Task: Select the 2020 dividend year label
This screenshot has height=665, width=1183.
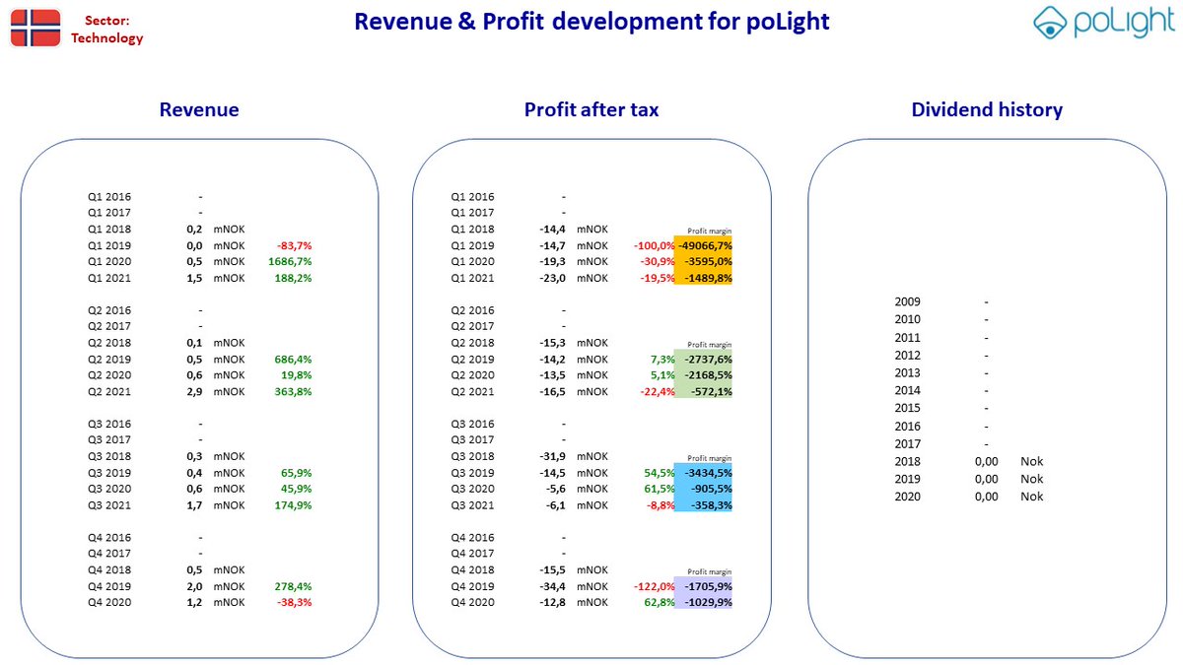Action: [907, 498]
